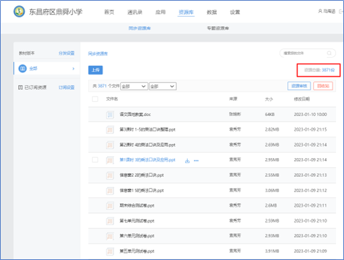
Task: Click the ppt file name dated 2023-01-09 21:13
Action: pyautogui.click(x=141, y=175)
